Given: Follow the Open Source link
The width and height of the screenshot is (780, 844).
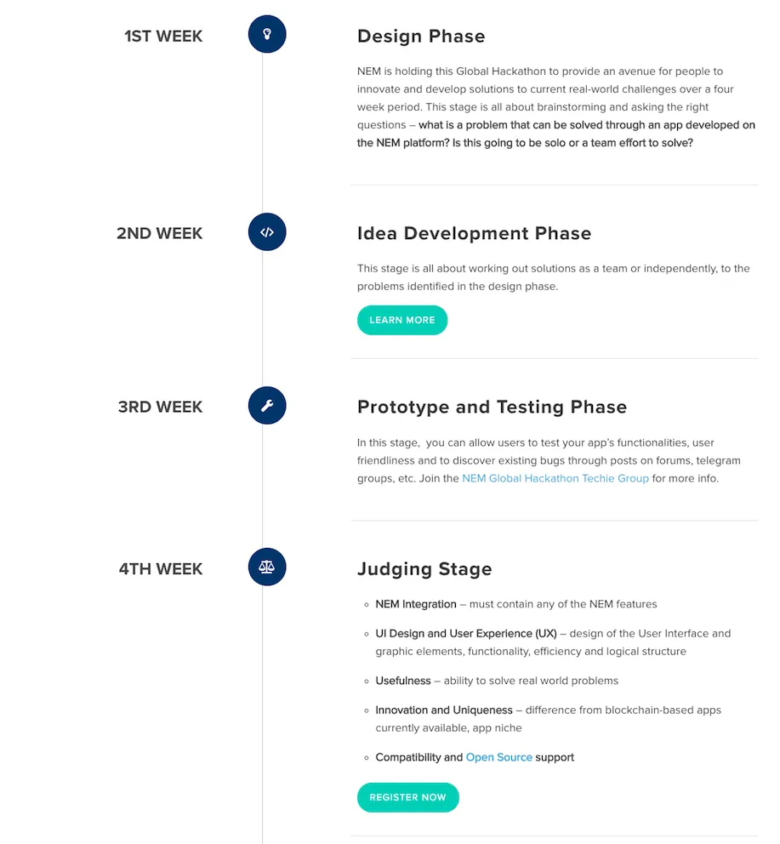Looking at the screenshot, I should point(498,757).
